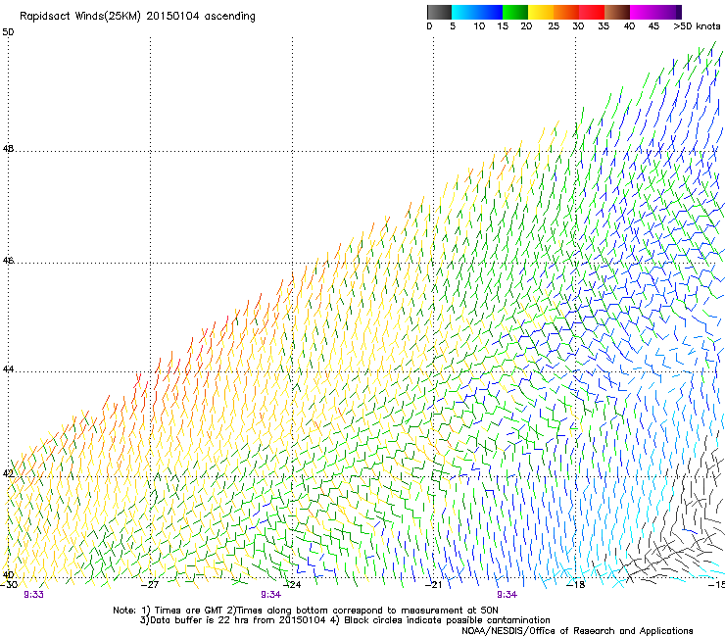Click the legend tick label '15'
Image resolution: width=725 pixels, height=637 pixels.
pyautogui.click(x=503, y=26)
